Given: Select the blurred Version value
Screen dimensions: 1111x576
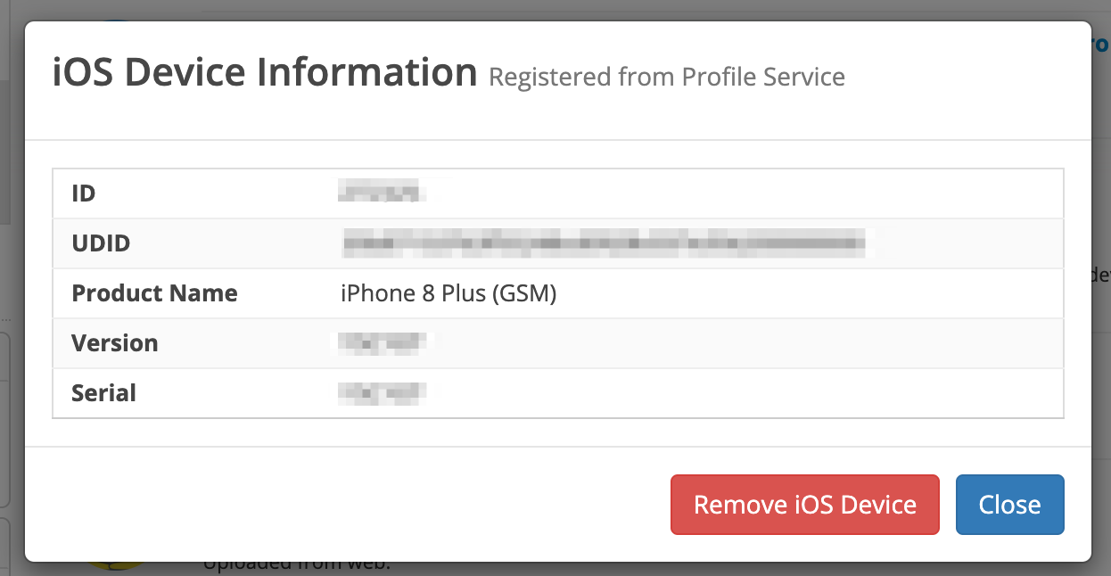Looking at the screenshot, I should [382, 342].
